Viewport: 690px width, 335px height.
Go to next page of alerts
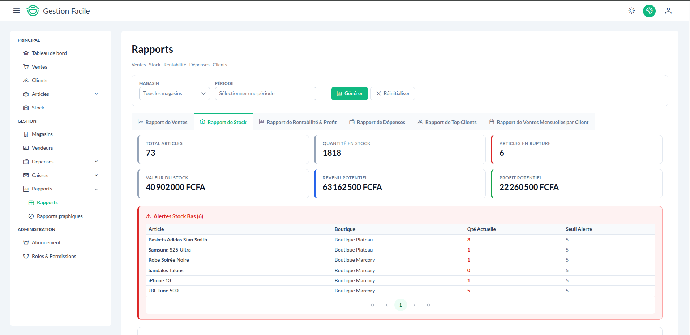coord(415,305)
